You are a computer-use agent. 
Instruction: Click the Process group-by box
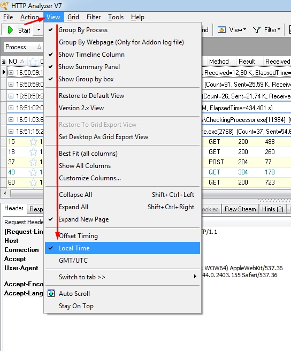pyautogui.click(x=24, y=47)
